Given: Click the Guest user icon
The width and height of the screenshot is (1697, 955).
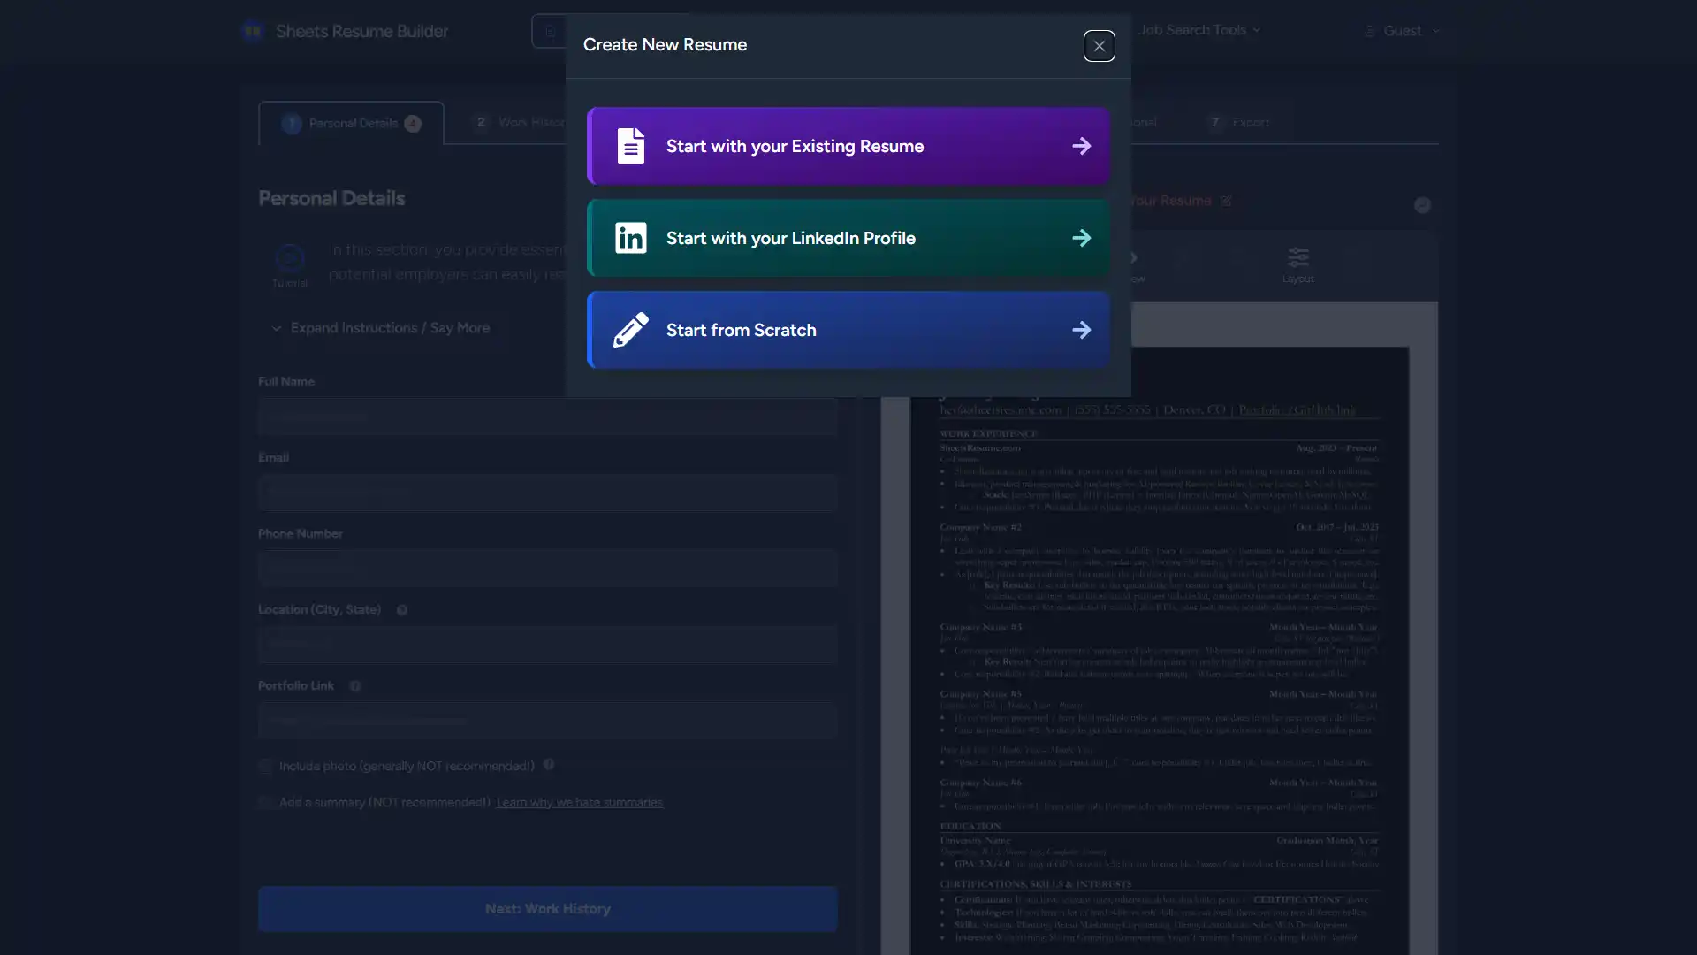Looking at the screenshot, I should click(x=1369, y=31).
